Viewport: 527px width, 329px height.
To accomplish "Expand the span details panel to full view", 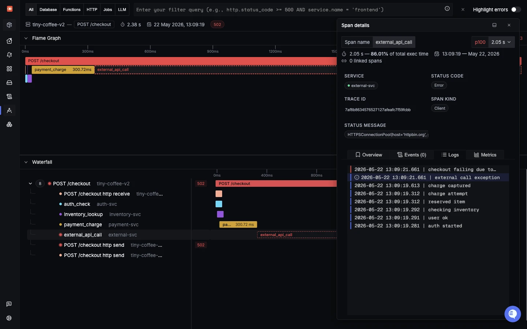I will coord(494,25).
